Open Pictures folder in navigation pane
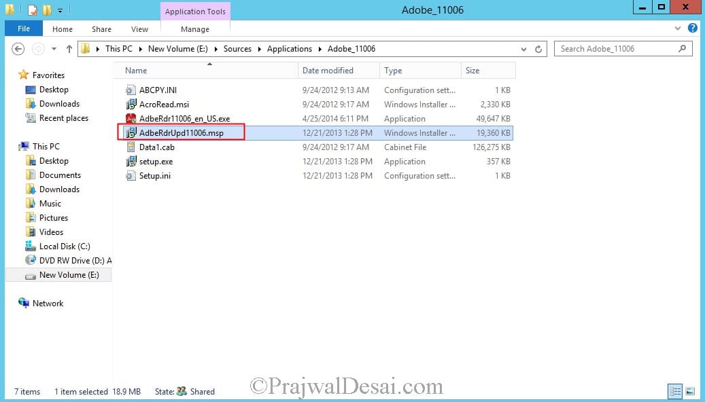This screenshot has height=402, width=705. click(54, 218)
